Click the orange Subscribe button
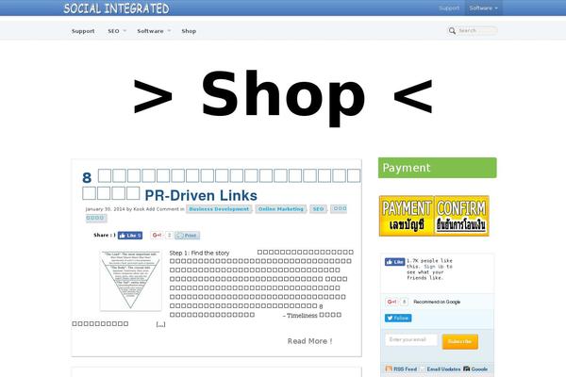 [x=460, y=341]
